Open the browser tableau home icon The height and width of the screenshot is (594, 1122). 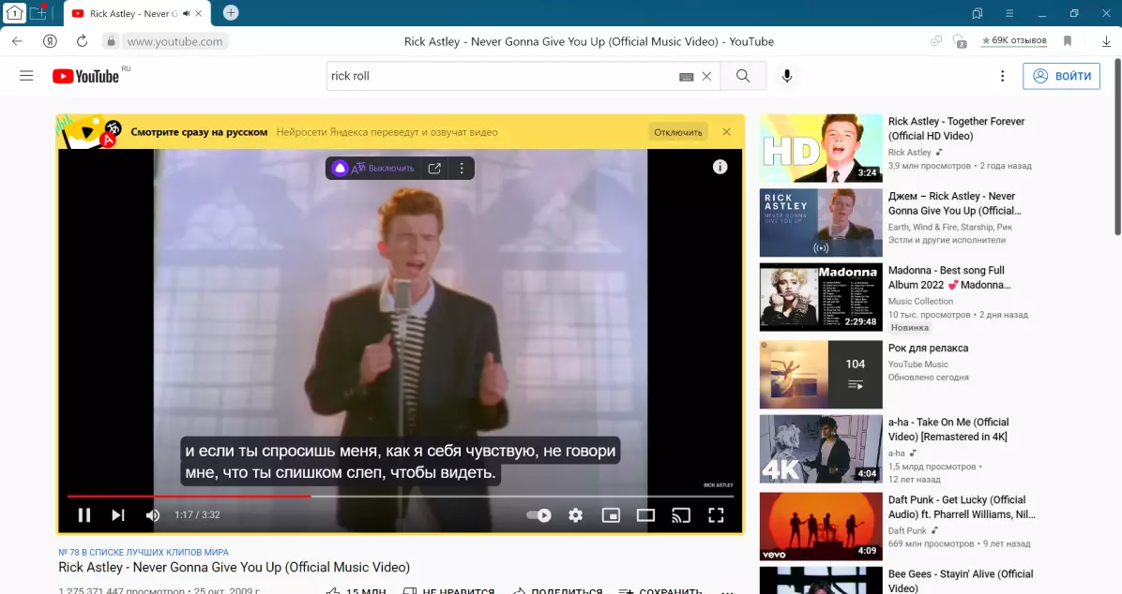[x=14, y=12]
